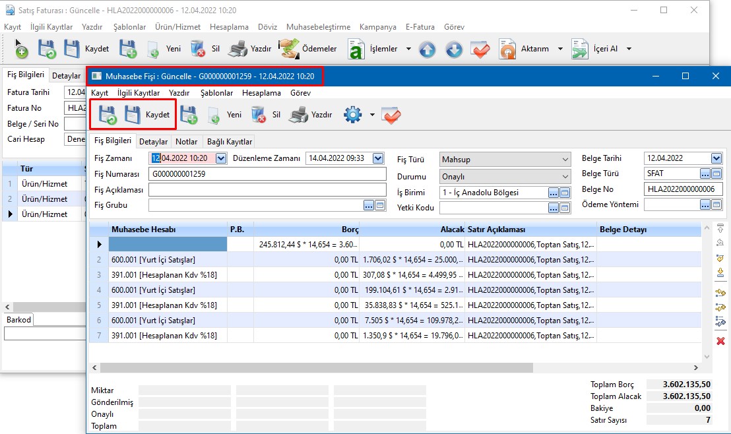Viewport: 731px width, 434px height.
Task: Click Yeni button in Muhasebe Fişi toolbar
Action: click(x=226, y=115)
